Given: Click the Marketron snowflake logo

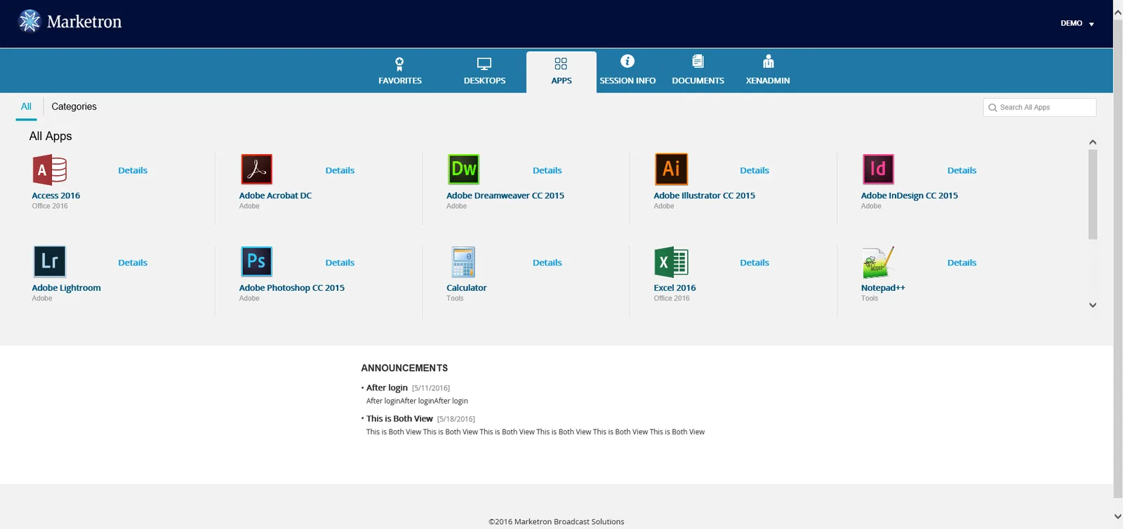Looking at the screenshot, I should point(29,21).
